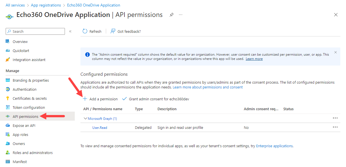Click Grant admin consent for echo360dev
Image resolution: width=346 pixels, height=167 pixels.
[159, 99]
